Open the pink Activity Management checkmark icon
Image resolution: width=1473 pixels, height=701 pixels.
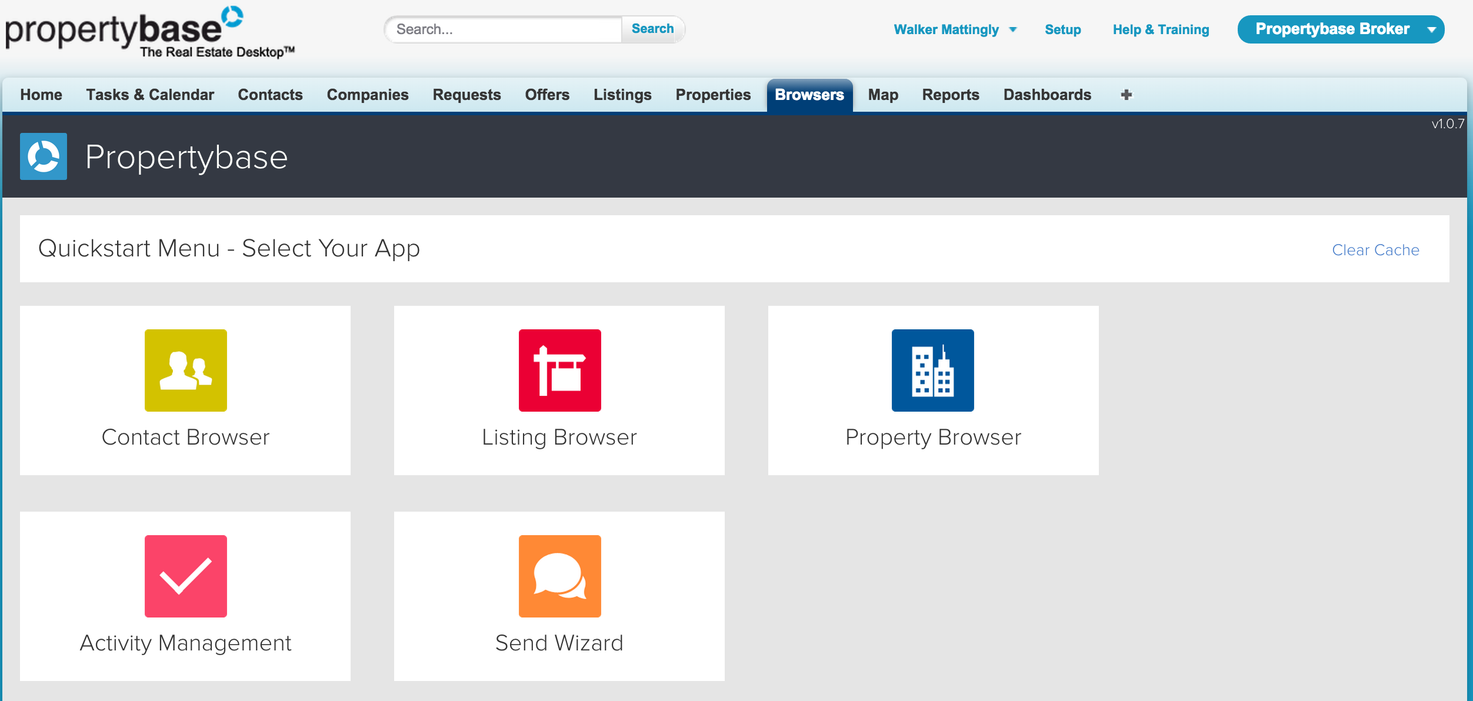pyautogui.click(x=186, y=576)
